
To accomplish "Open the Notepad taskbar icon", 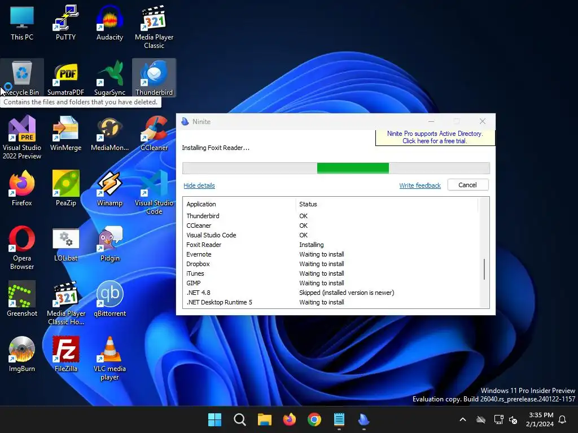I will point(339,419).
